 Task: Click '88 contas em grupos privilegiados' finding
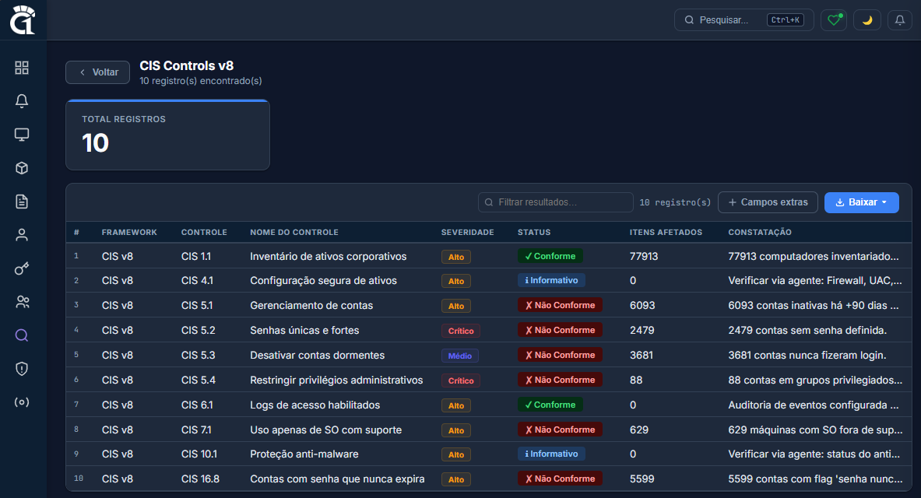pyautogui.click(x=815, y=380)
